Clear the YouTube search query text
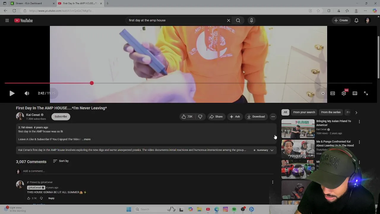Viewport: 380px width, 214px height. click(228, 21)
